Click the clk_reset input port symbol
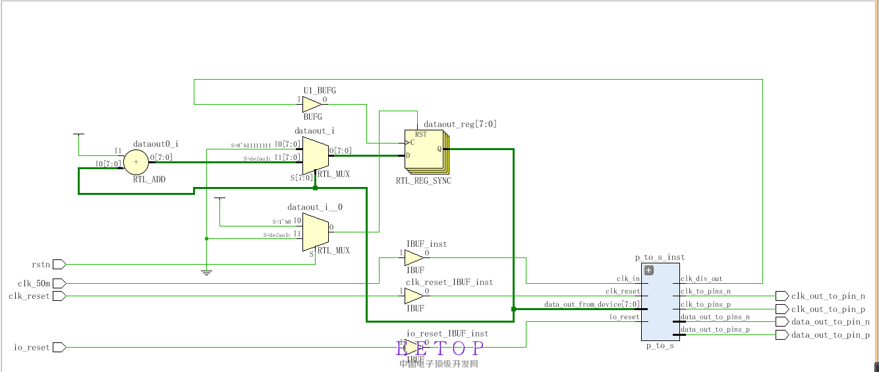This screenshot has width=879, height=372. coord(59,296)
